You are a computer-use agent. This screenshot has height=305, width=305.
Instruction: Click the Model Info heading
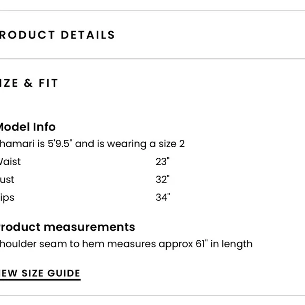coord(28,127)
